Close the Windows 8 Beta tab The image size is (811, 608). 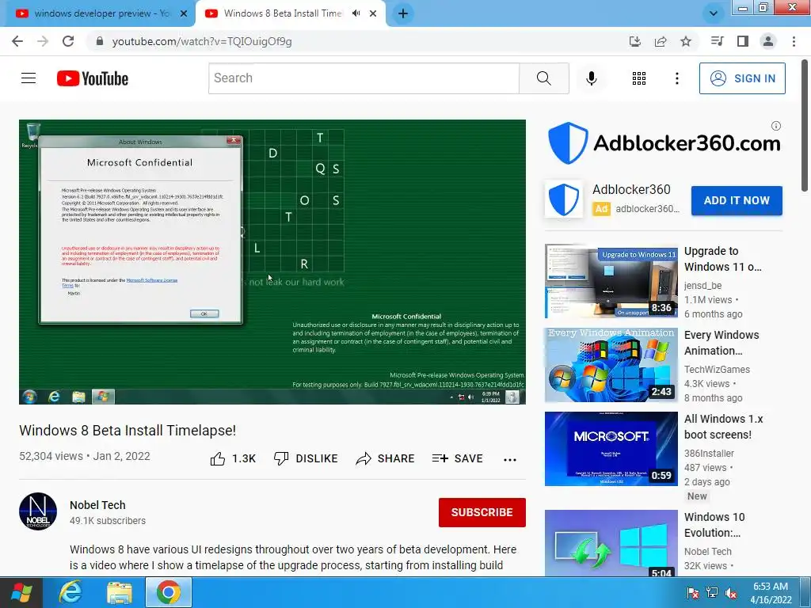click(x=373, y=13)
